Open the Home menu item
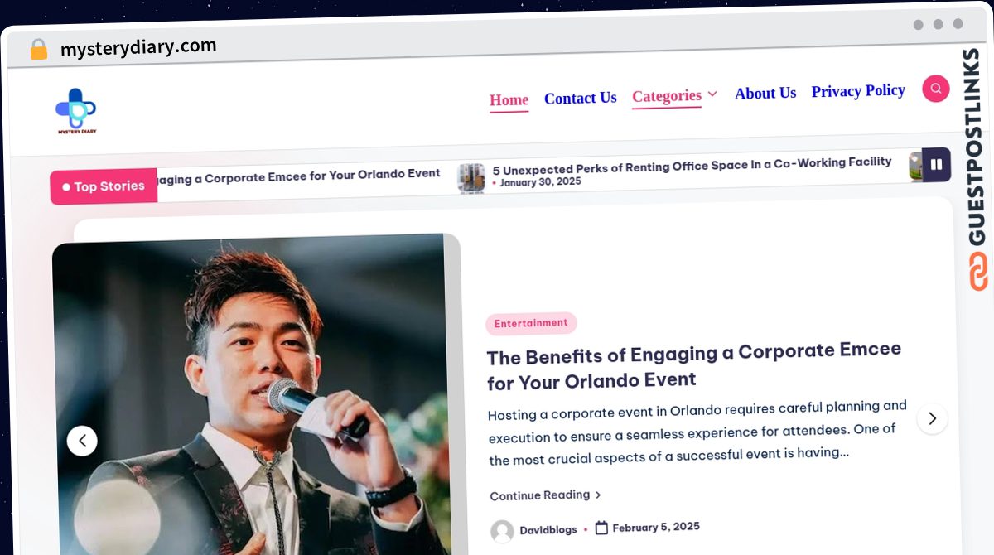This screenshot has width=994, height=555. click(509, 100)
